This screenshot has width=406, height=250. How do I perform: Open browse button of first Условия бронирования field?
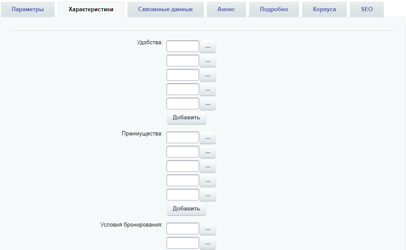[x=208, y=229]
